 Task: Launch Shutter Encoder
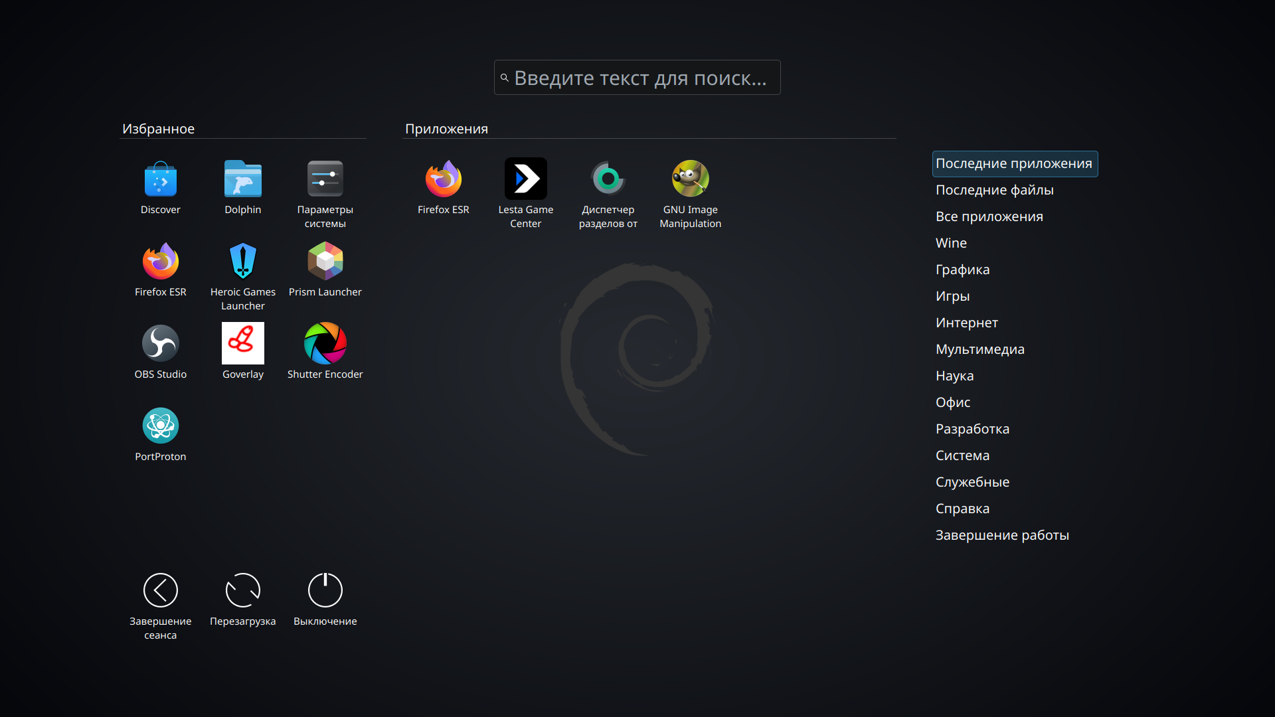[325, 344]
